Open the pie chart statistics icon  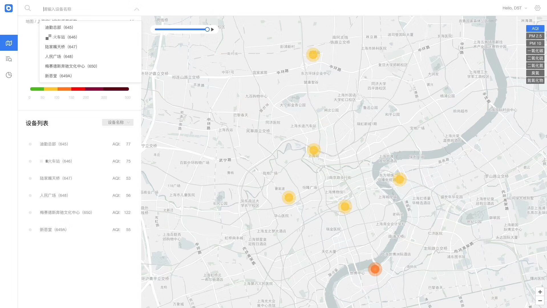(9, 75)
